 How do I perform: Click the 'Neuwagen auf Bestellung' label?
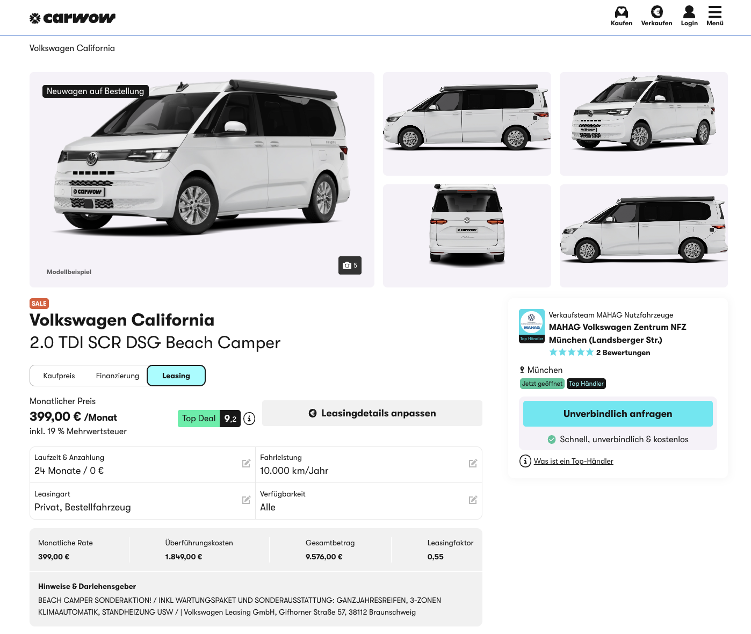pyautogui.click(x=96, y=91)
